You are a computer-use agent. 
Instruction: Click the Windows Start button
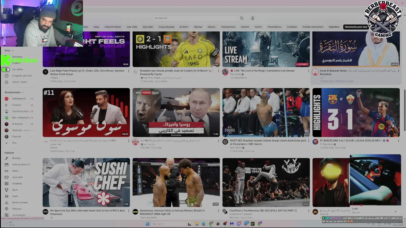147,224
